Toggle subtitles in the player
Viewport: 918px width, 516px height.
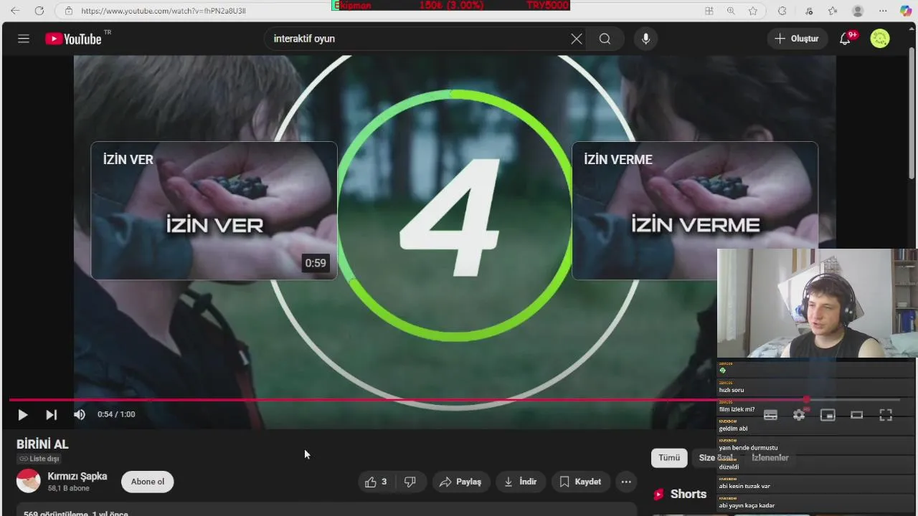click(x=770, y=415)
